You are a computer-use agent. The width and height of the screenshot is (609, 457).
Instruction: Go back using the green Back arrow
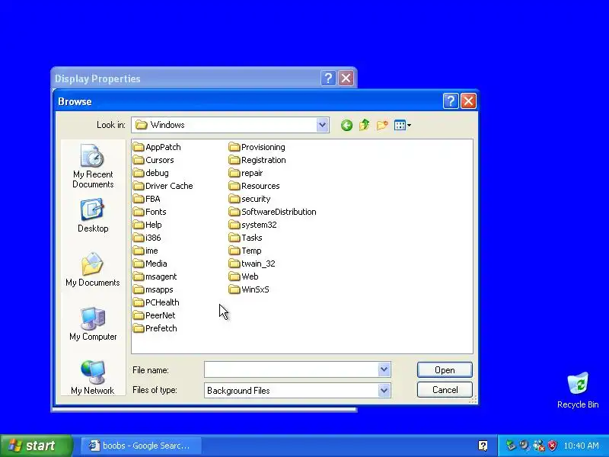[346, 125]
